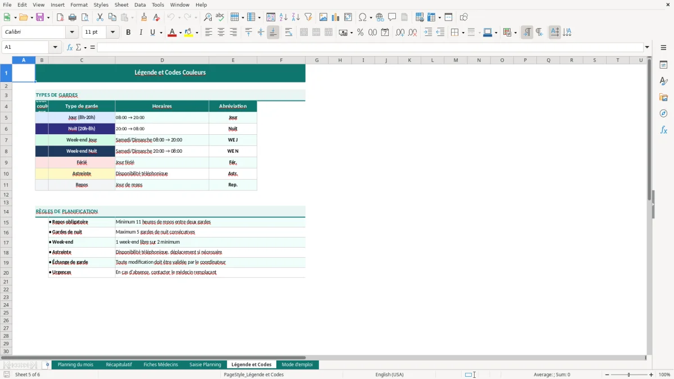
Task: Click the Format as Percent icon
Action: (x=360, y=33)
